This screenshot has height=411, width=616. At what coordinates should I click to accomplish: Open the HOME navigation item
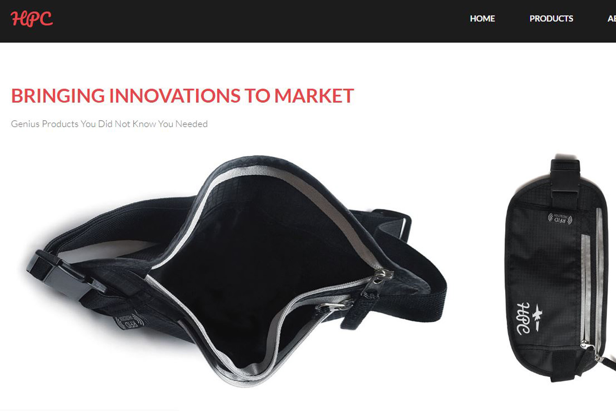482,18
